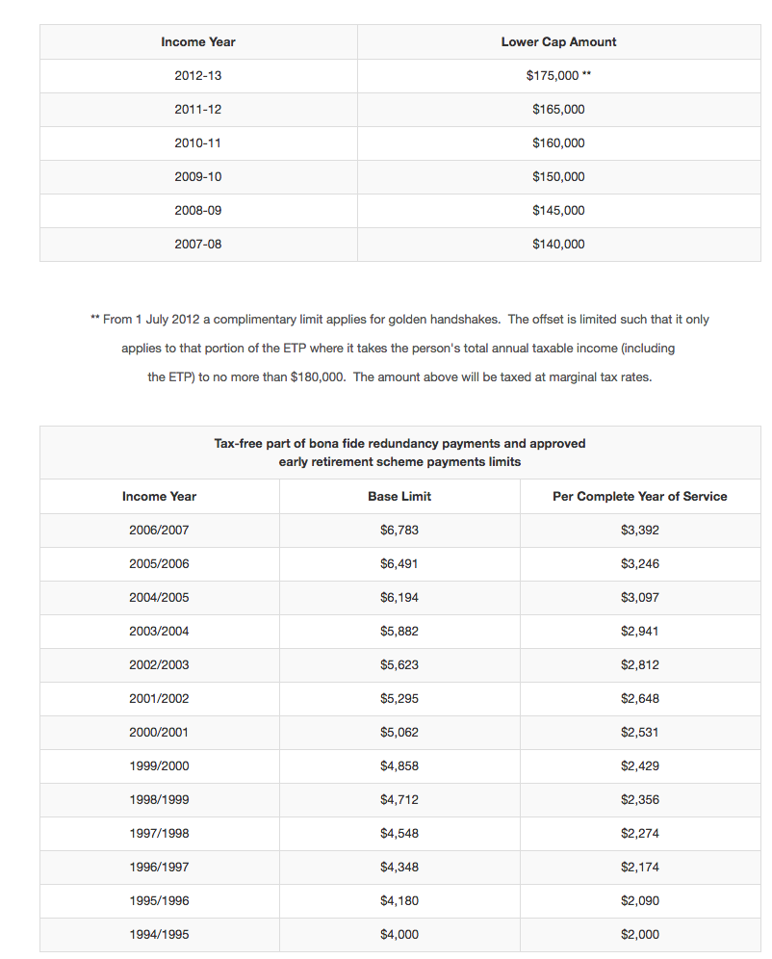Click the golden handshakes footnote paragraph

tap(399, 348)
